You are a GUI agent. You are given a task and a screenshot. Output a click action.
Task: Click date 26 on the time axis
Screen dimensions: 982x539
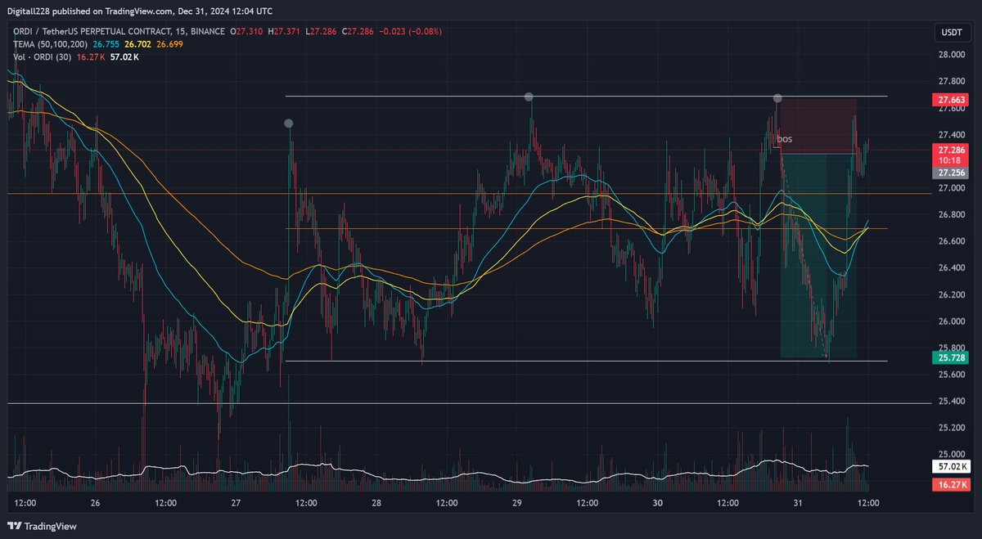[x=95, y=503]
